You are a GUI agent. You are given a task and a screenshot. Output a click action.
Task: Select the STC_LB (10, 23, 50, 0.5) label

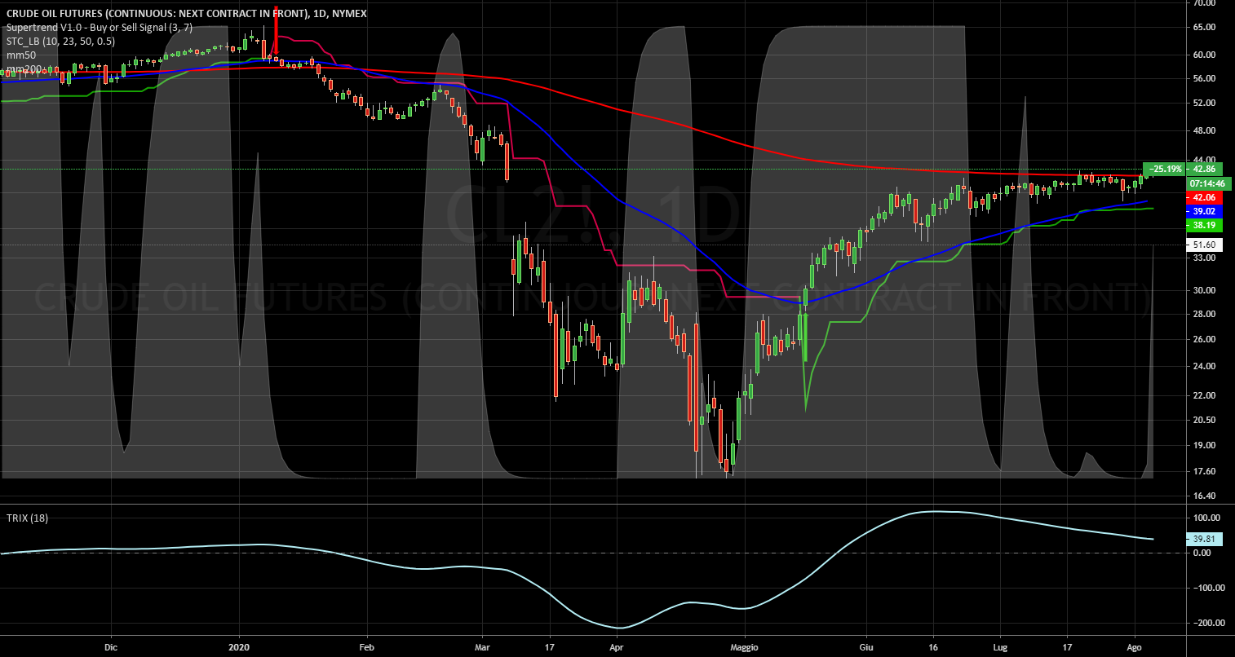(60, 41)
